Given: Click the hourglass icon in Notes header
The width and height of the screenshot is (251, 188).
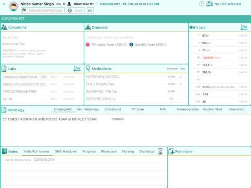Looking at the screenshot, I should click(160, 151).
